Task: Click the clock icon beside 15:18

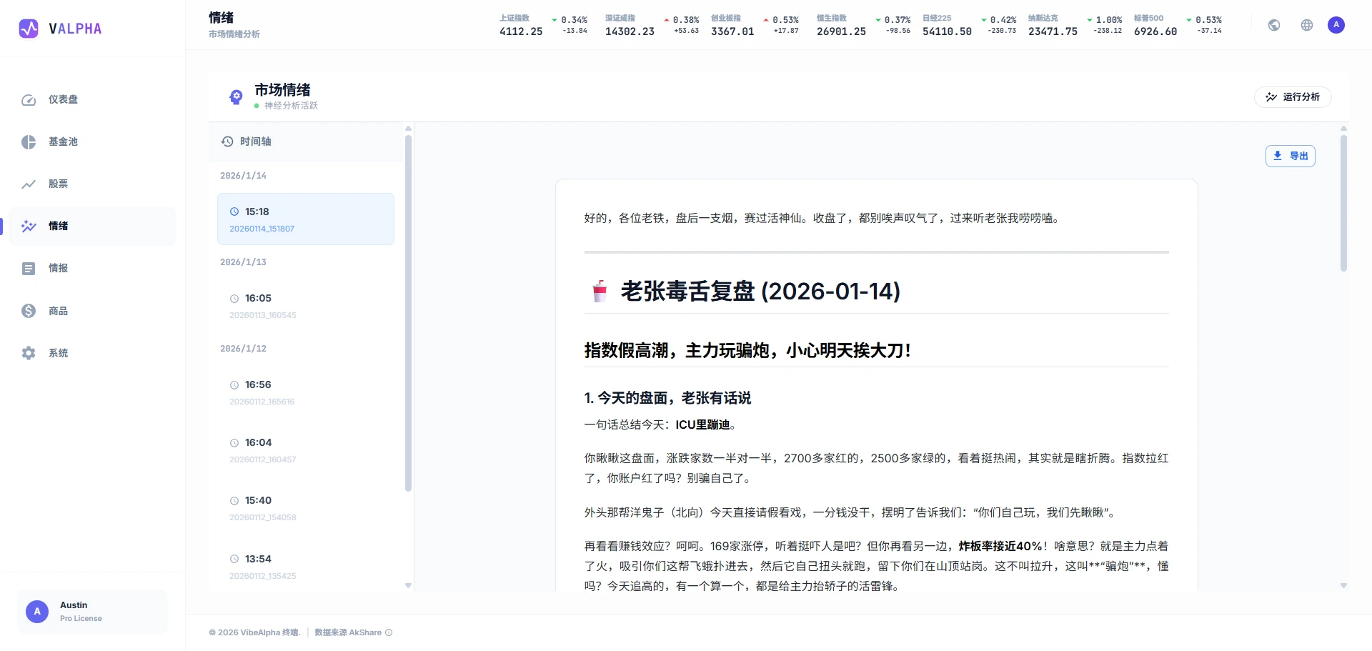Action: (234, 212)
